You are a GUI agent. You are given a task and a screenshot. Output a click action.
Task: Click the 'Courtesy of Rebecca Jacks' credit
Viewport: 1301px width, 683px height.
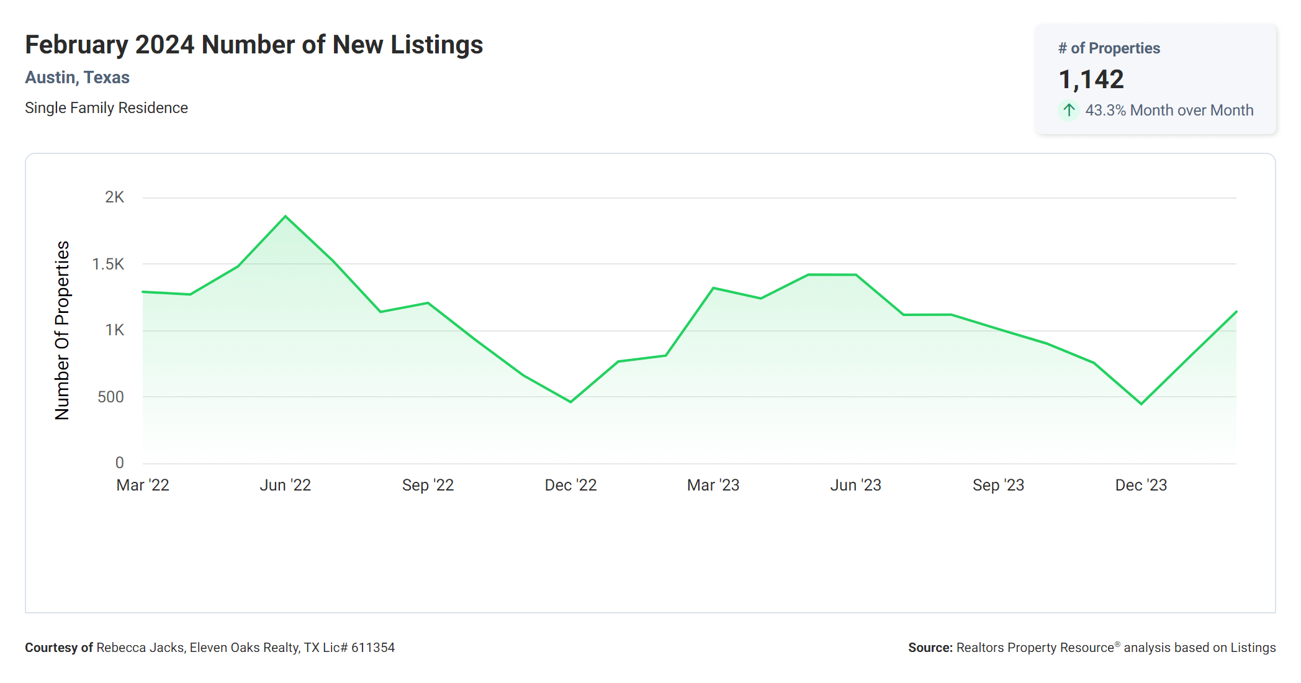click(x=104, y=648)
